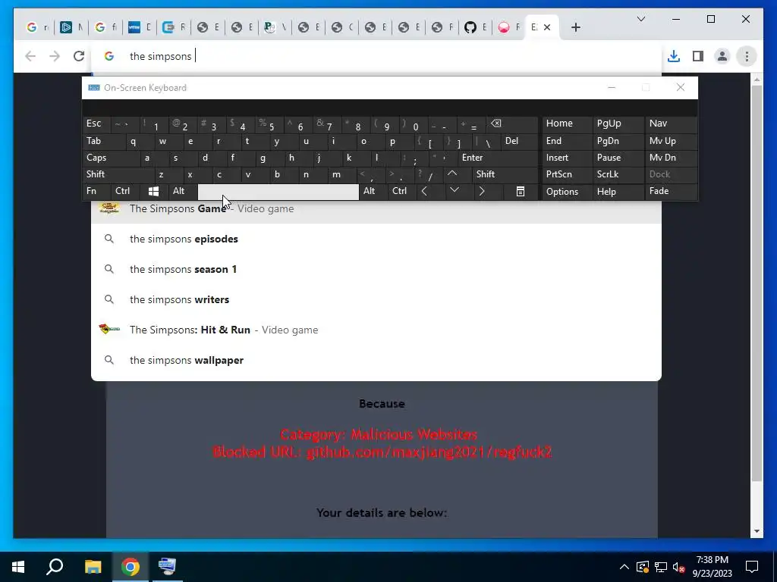Select 'the simpsons episodes' suggestion
The width and height of the screenshot is (777, 582).
(376, 239)
